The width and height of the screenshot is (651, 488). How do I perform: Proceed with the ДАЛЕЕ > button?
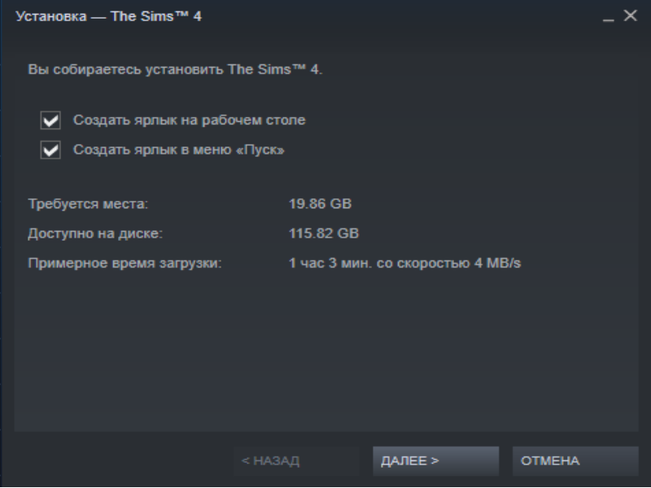(x=435, y=461)
